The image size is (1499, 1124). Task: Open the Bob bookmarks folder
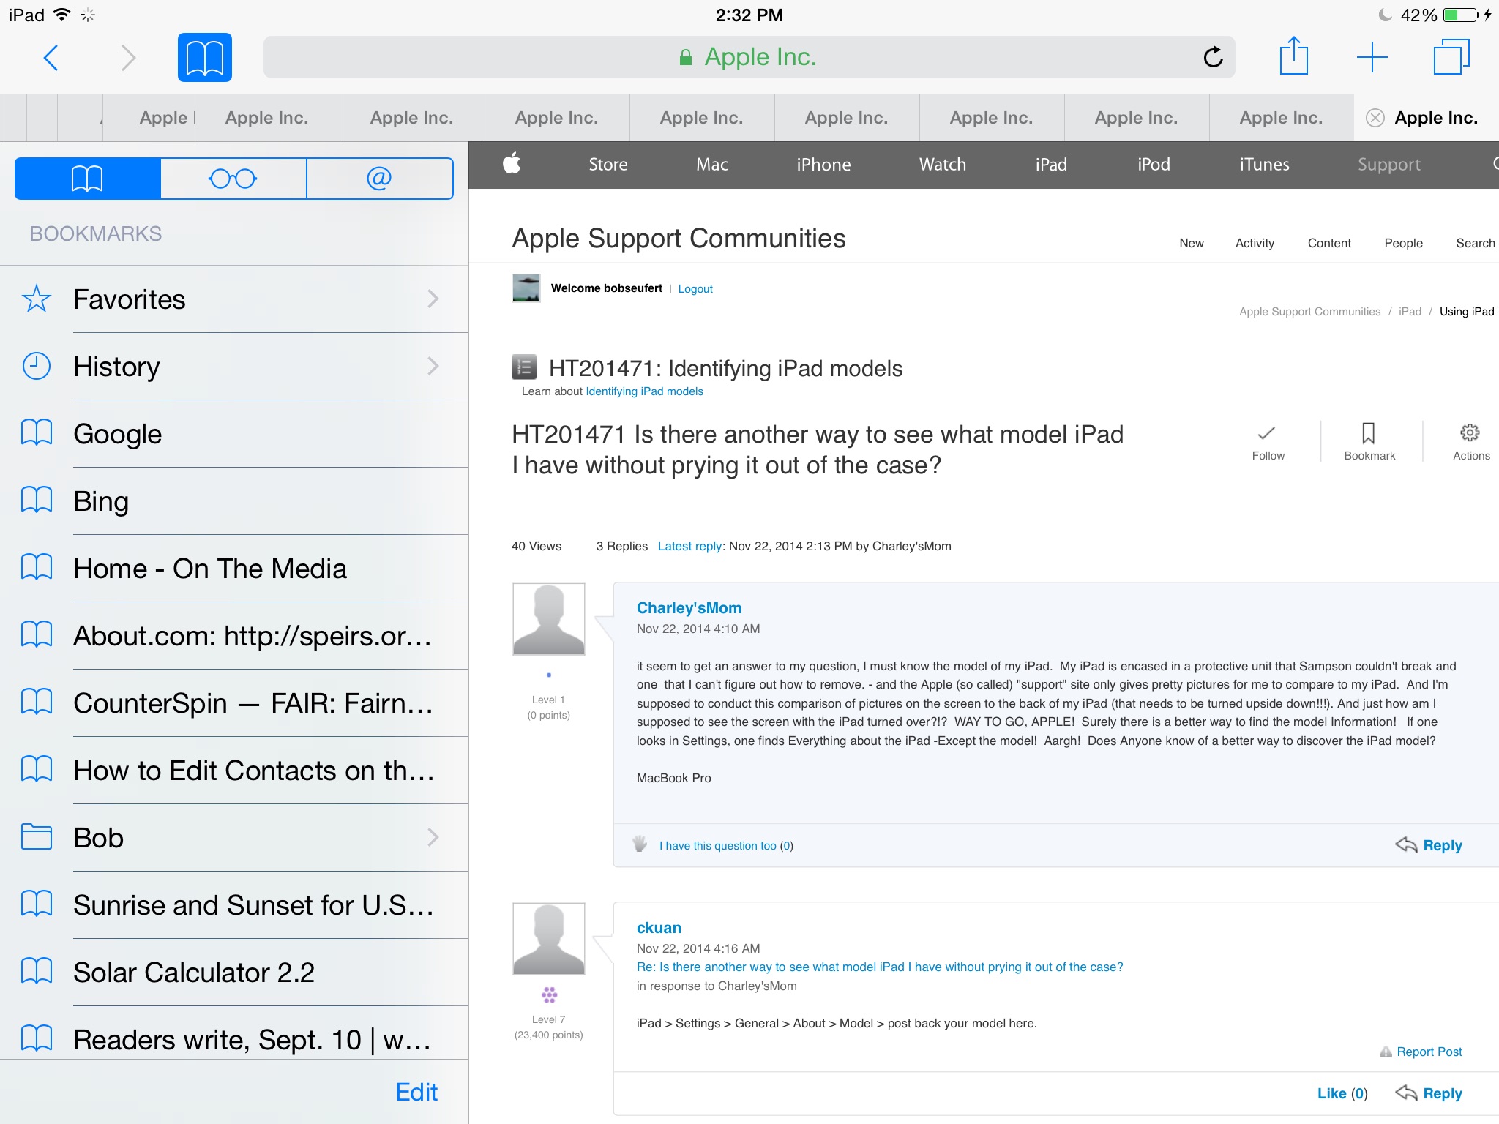[x=234, y=838]
